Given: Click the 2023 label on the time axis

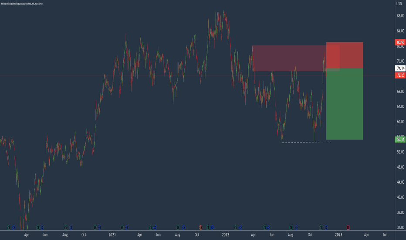Looking at the screenshot, I should tap(338, 235).
